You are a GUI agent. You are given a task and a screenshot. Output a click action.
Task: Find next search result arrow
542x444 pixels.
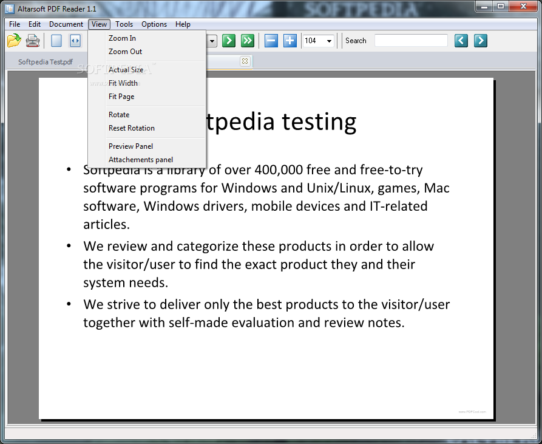[481, 41]
